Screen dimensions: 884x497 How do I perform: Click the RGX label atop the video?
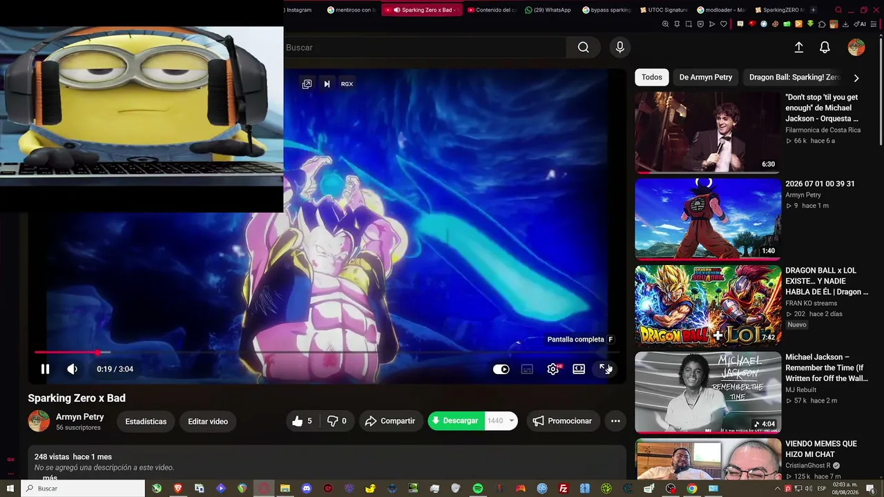coord(347,84)
